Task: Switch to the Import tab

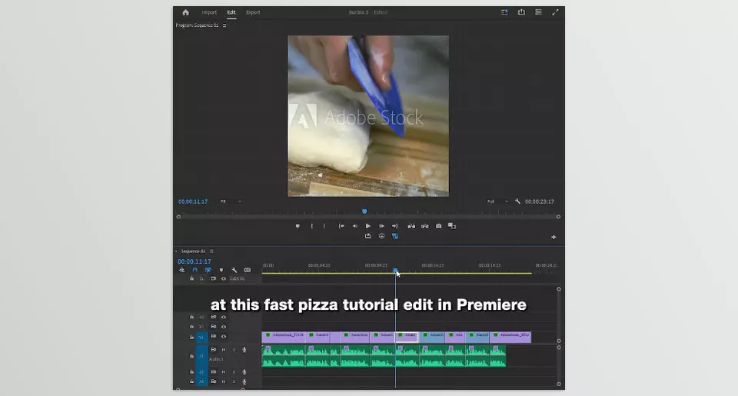Action: [209, 12]
